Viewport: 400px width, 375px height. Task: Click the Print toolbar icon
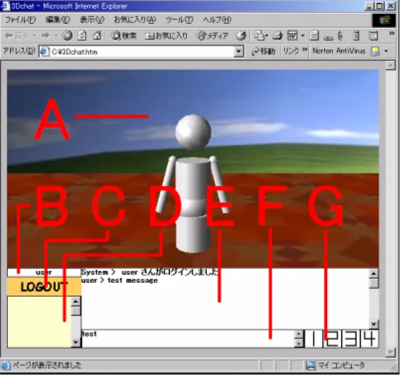(277, 36)
